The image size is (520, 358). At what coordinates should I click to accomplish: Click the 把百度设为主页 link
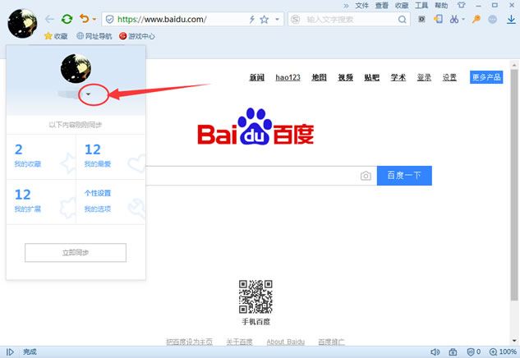pyautogui.click(x=190, y=342)
